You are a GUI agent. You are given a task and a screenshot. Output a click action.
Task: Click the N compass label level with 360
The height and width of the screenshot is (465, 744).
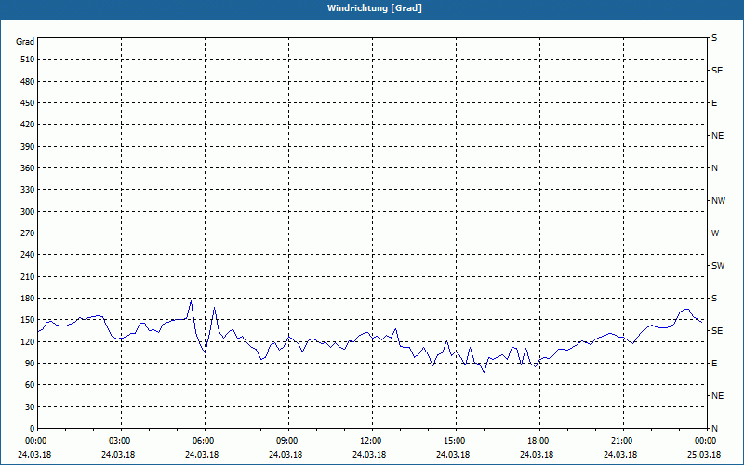point(714,168)
